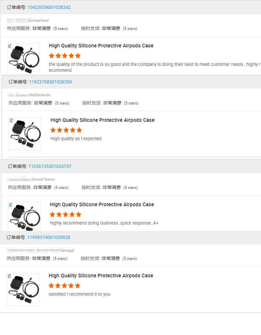Open order number 10423839001028342 link
The width and height of the screenshot is (261, 335).
[x=49, y=7]
